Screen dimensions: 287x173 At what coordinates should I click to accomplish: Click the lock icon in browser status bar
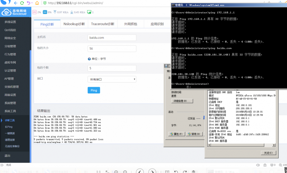coord(265,165)
